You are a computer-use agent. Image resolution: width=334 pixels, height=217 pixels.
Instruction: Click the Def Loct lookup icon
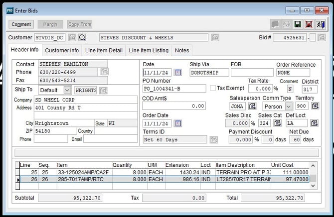(315, 123)
